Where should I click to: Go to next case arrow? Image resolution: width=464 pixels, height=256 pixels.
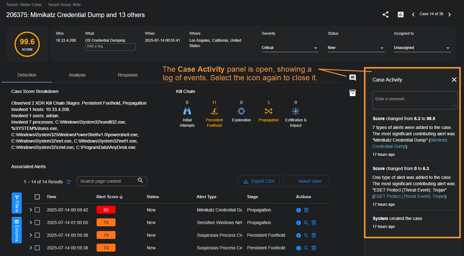point(450,15)
